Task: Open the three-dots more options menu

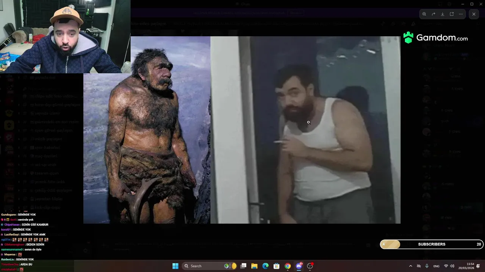Action: [461, 14]
